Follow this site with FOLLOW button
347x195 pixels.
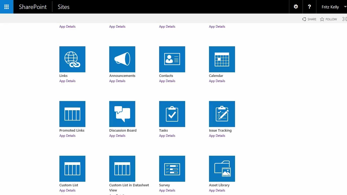[328, 19]
